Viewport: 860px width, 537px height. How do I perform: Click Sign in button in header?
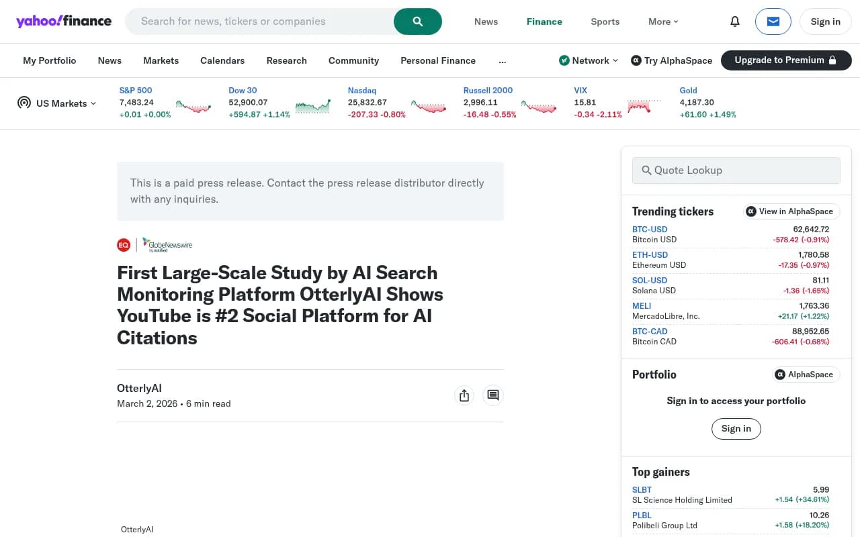pos(826,21)
